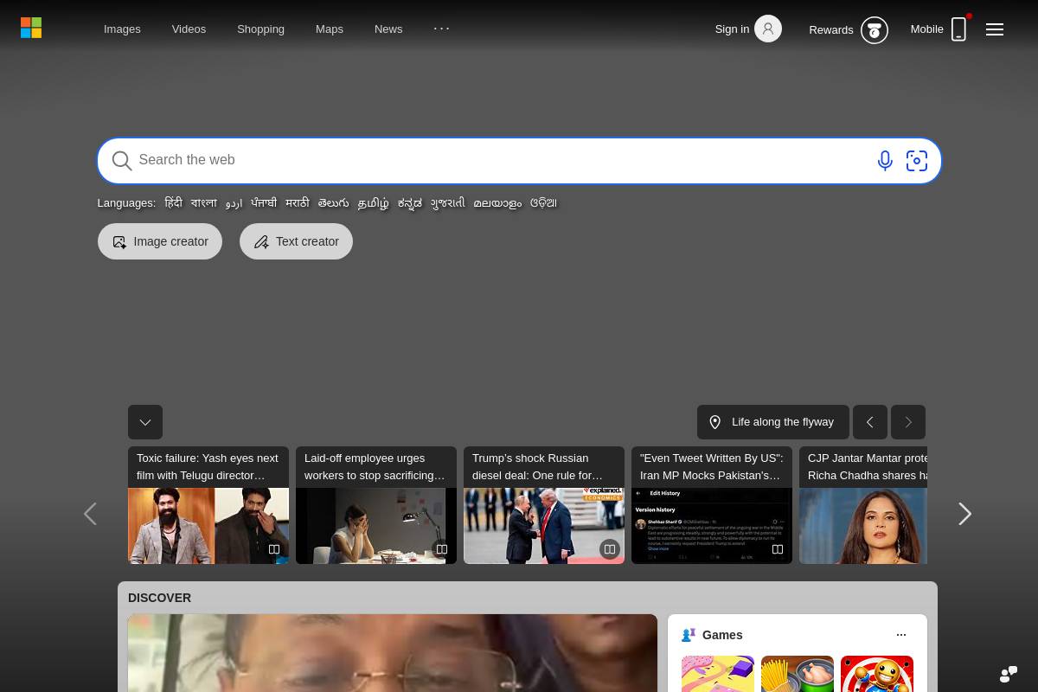Click the mobile phone icon
Image resolution: width=1038 pixels, height=692 pixels.
tap(958, 29)
